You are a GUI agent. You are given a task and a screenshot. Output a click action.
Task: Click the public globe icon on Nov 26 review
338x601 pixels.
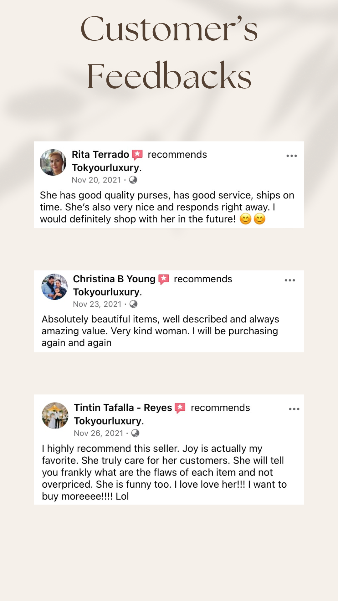[135, 433]
